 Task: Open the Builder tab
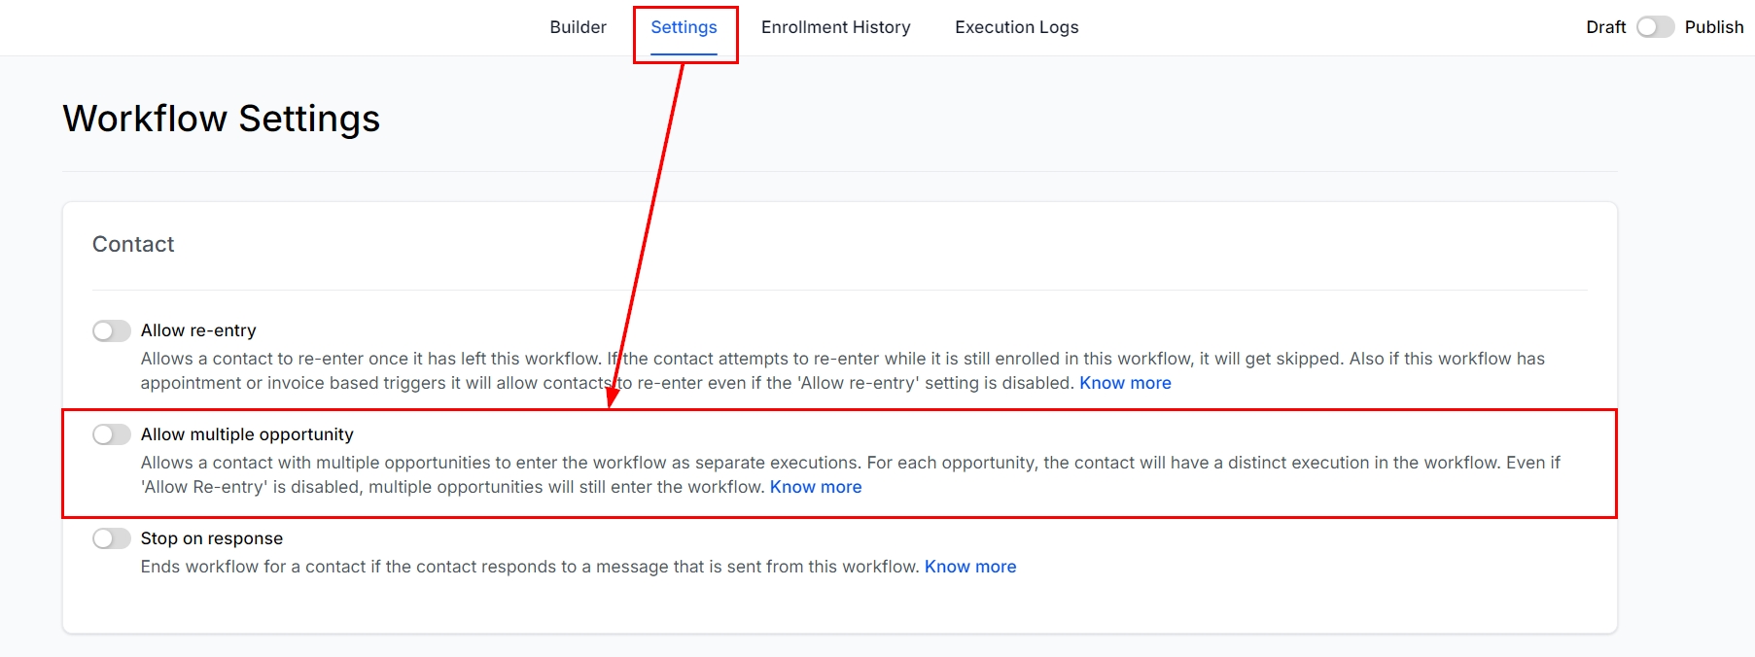578,27
